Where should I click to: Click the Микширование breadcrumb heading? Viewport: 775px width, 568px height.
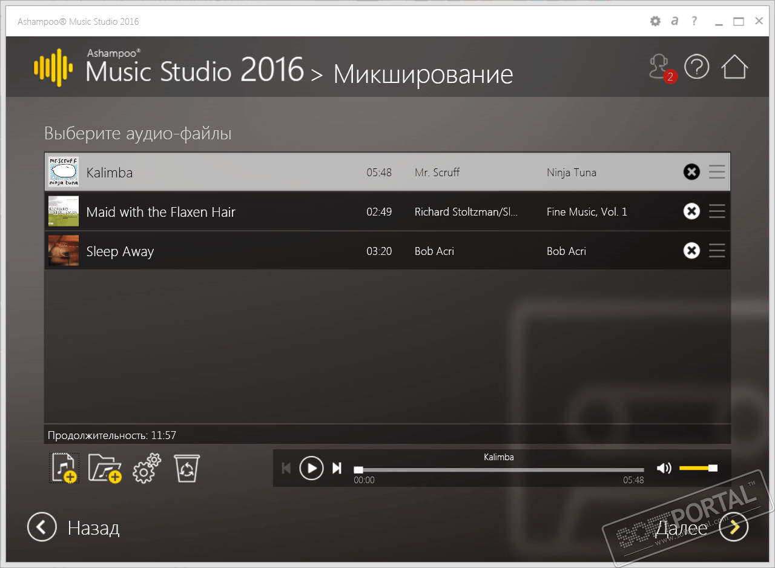(423, 74)
